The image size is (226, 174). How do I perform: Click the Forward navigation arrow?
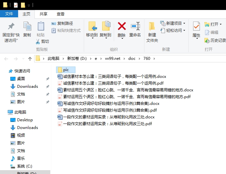(15, 59)
